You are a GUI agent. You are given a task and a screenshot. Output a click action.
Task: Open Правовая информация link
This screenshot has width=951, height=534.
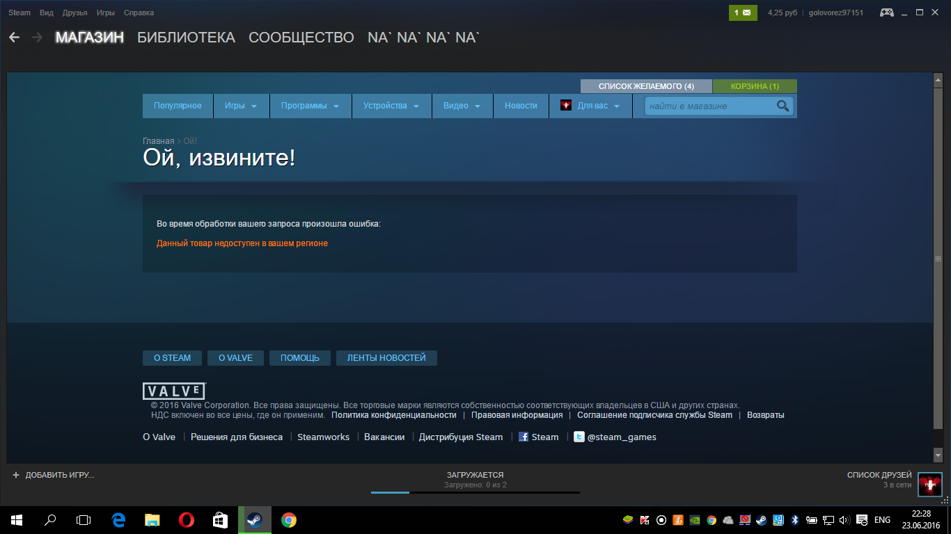[517, 415]
